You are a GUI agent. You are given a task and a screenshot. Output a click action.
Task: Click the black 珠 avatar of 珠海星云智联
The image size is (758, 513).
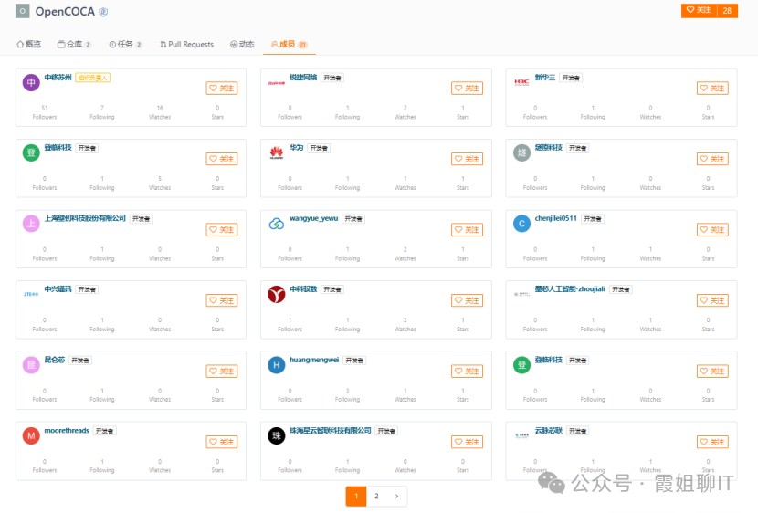click(x=277, y=435)
